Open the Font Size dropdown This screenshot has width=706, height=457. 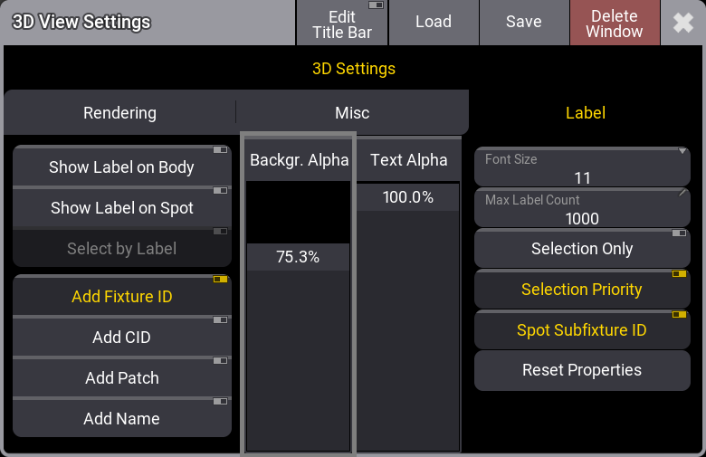coord(582,168)
